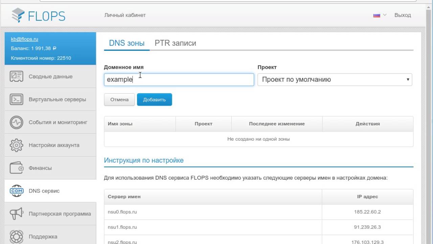Click the Russian flag language icon

[377, 15]
